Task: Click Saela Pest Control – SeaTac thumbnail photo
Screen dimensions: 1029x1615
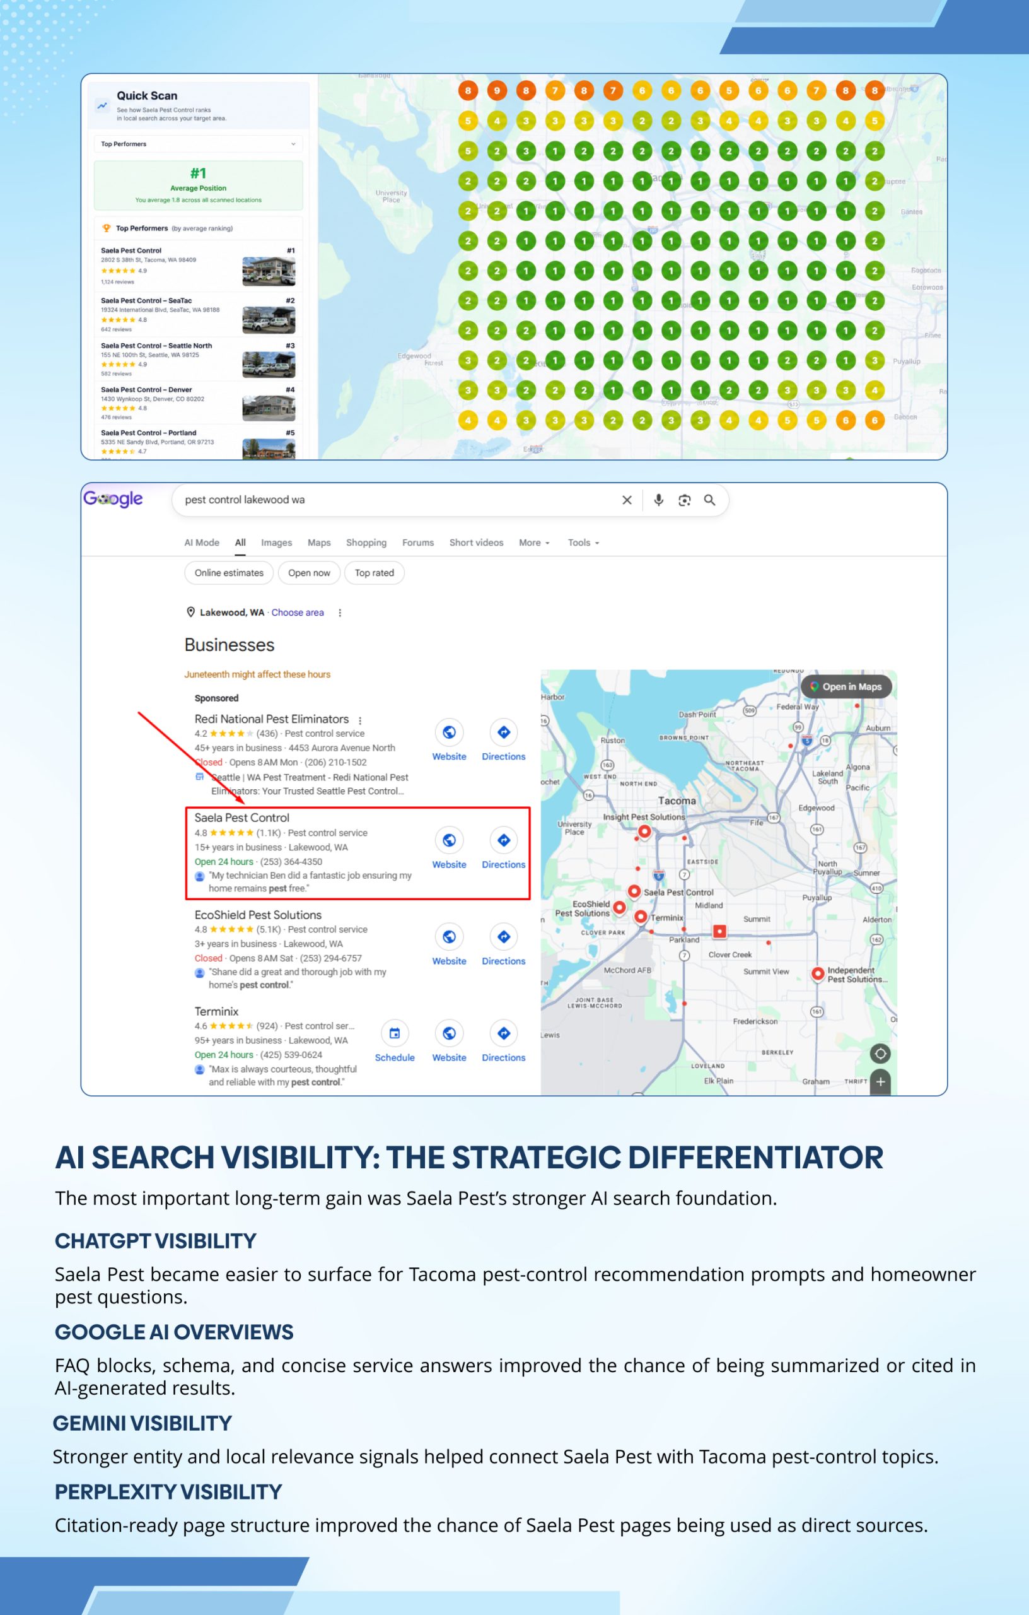Action: 269,320
